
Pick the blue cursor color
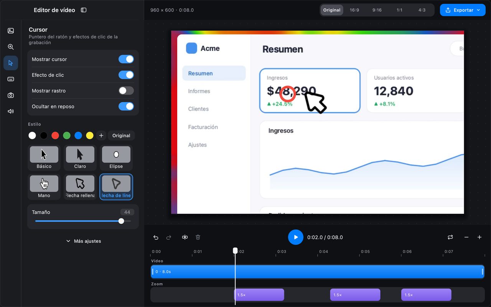pyautogui.click(x=78, y=135)
